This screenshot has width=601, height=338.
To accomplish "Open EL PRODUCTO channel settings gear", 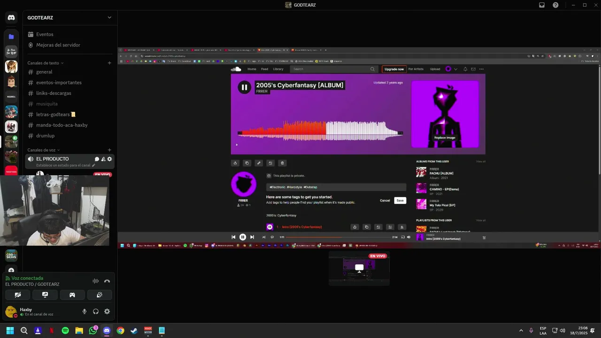I will pyautogui.click(x=109, y=159).
